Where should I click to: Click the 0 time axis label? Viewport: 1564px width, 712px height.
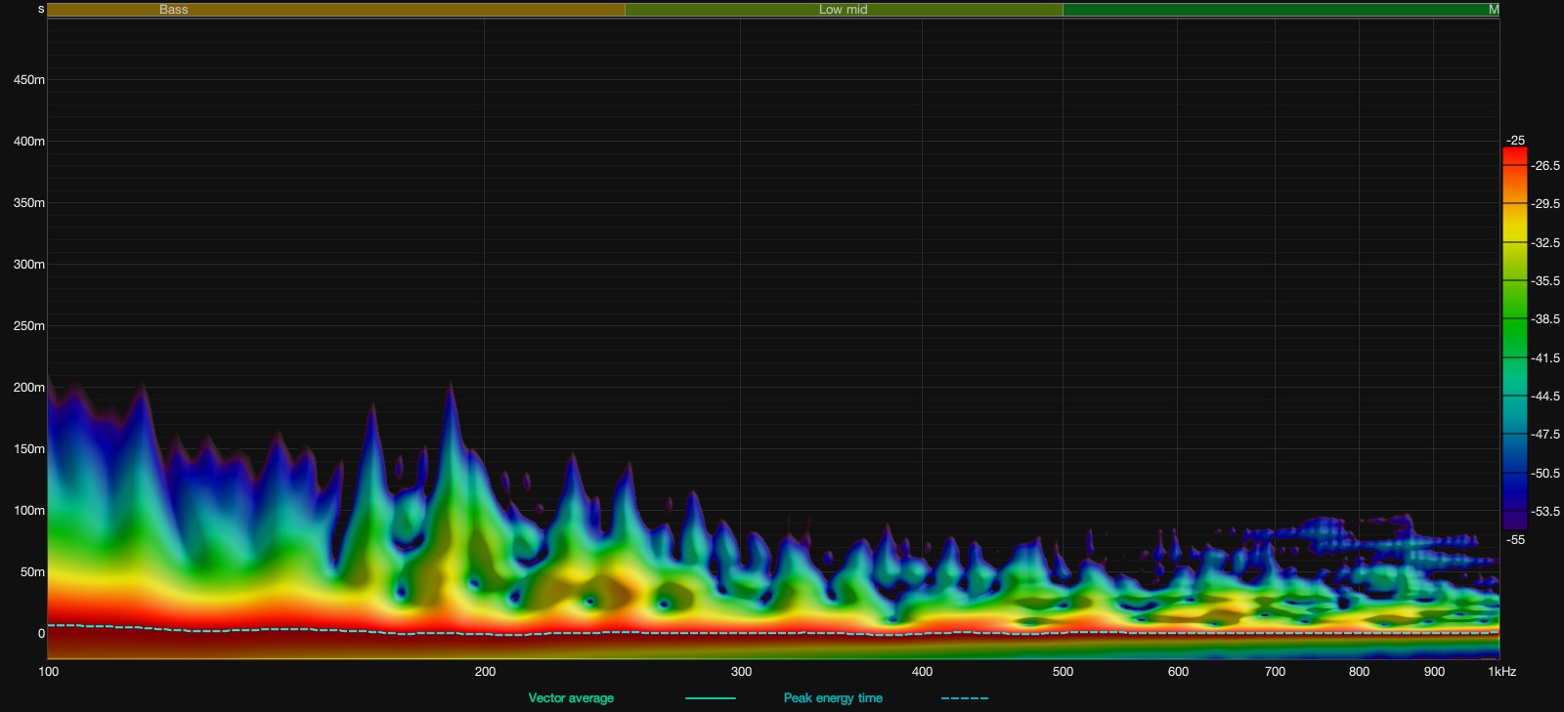pos(41,634)
